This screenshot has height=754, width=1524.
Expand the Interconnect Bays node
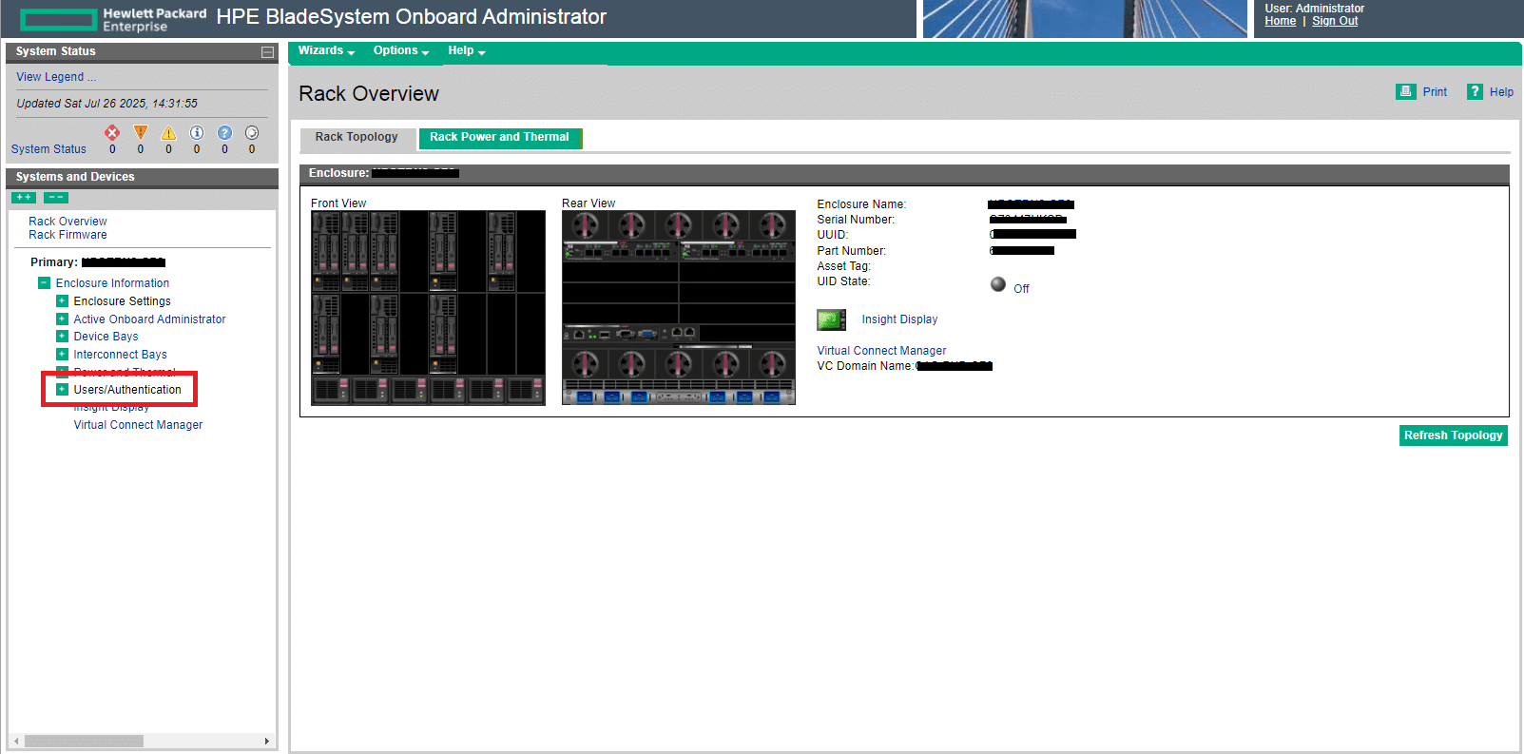62,355
